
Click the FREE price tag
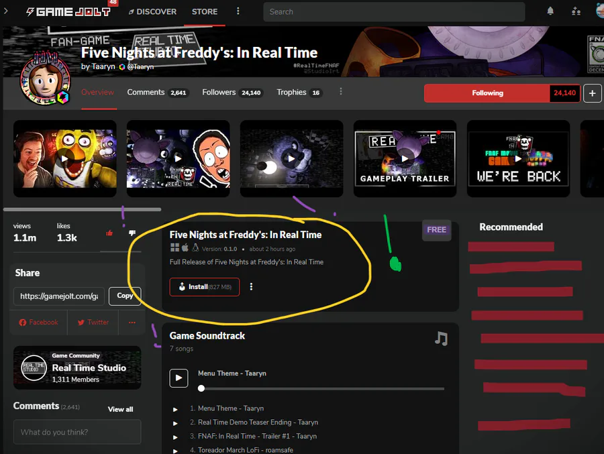click(436, 230)
